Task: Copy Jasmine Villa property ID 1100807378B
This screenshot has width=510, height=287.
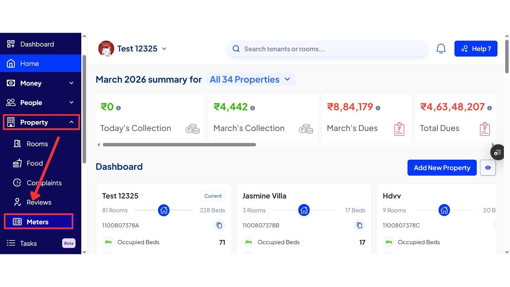Action: click(x=359, y=225)
